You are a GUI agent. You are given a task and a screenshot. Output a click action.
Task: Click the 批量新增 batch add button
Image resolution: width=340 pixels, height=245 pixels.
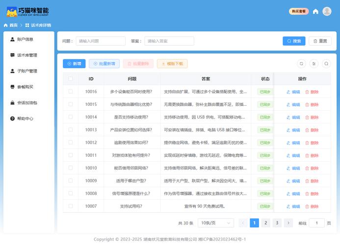pyautogui.click(x=104, y=64)
